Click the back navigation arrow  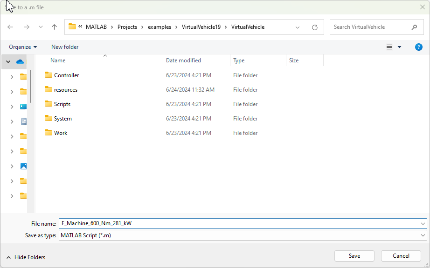coord(10,27)
